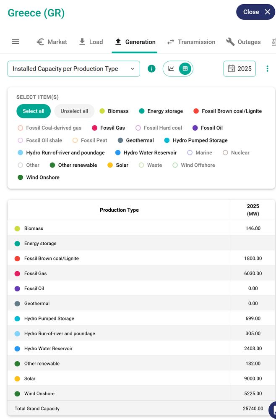The height and width of the screenshot is (420, 276).
Task: Click the Production Type column header
Action: point(119,210)
